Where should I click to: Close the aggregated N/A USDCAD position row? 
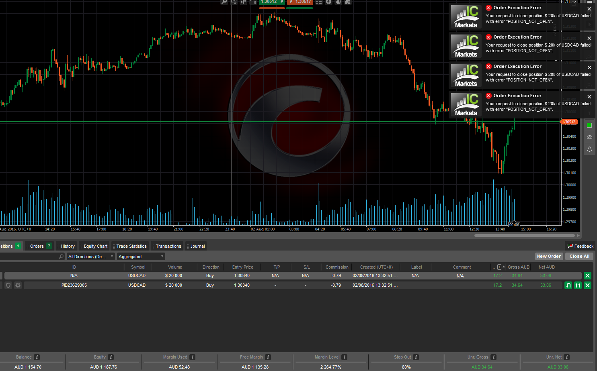[587, 275]
